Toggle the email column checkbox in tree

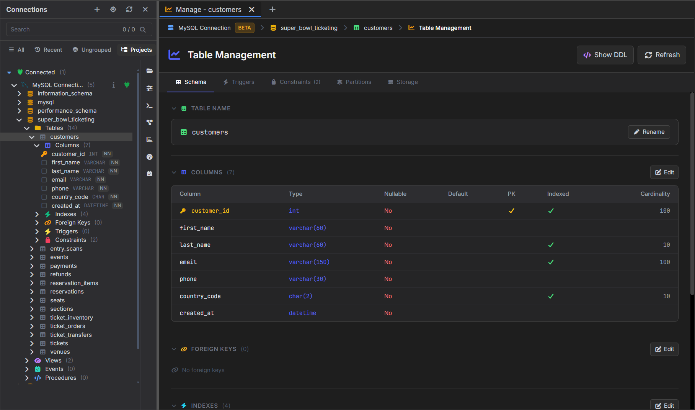point(44,180)
